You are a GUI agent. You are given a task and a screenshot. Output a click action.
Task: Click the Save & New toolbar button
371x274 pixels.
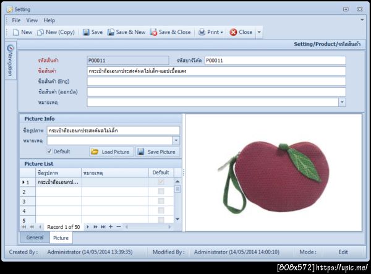pos(126,32)
